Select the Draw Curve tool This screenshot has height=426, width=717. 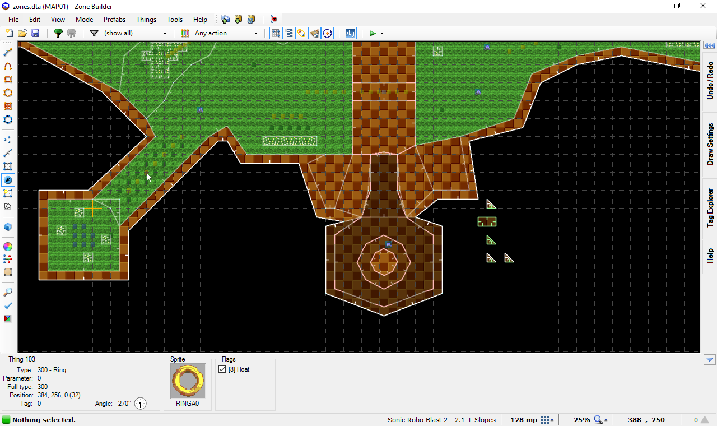point(8,66)
